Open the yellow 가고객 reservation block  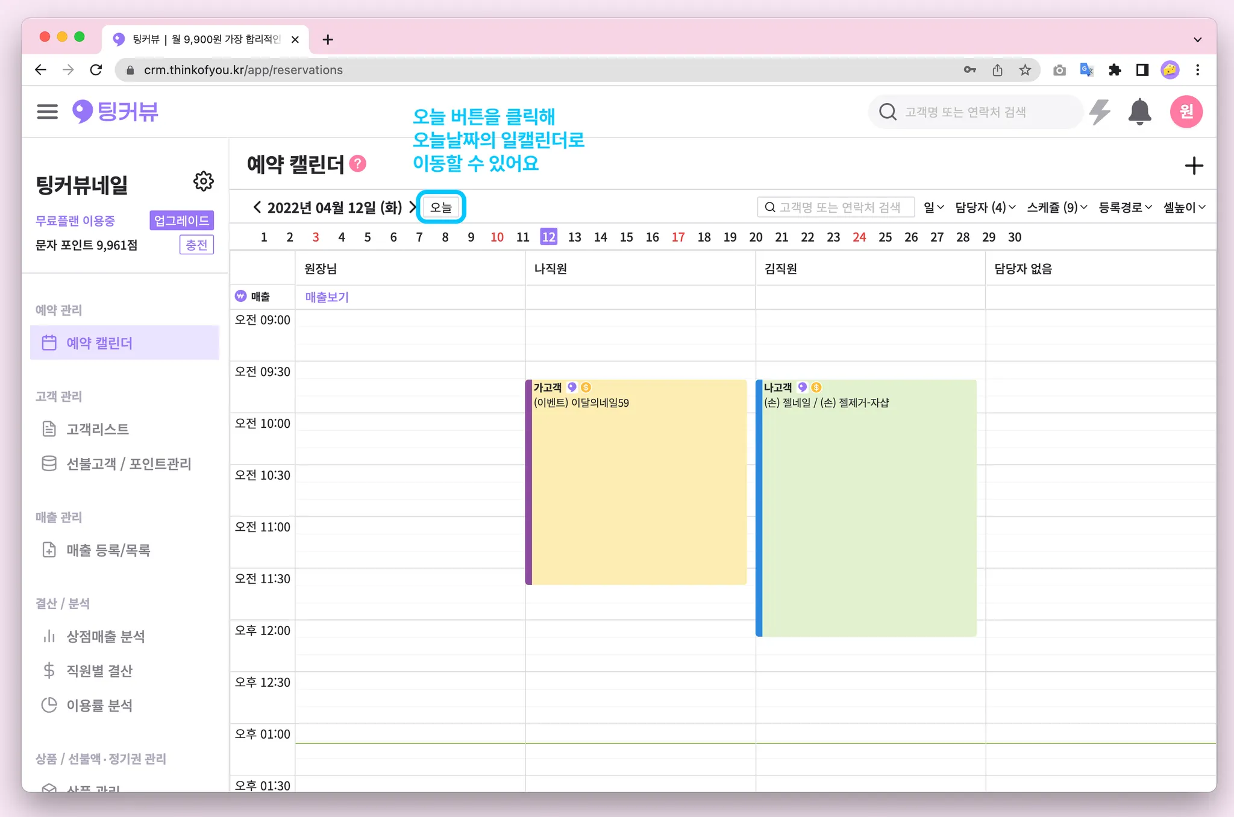coord(636,482)
